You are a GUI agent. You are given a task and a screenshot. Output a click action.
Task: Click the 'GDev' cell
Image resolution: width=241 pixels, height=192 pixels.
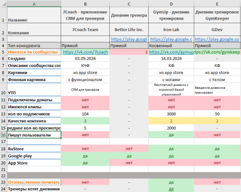[x=217, y=30]
